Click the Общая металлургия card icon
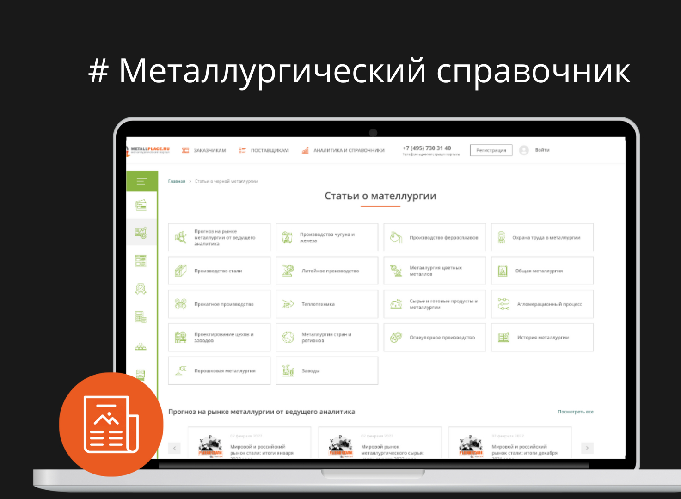The image size is (681, 499). 503,271
